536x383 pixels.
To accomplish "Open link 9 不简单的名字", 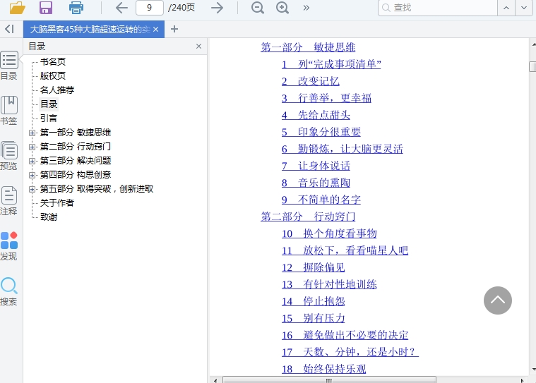I will 321,200.
